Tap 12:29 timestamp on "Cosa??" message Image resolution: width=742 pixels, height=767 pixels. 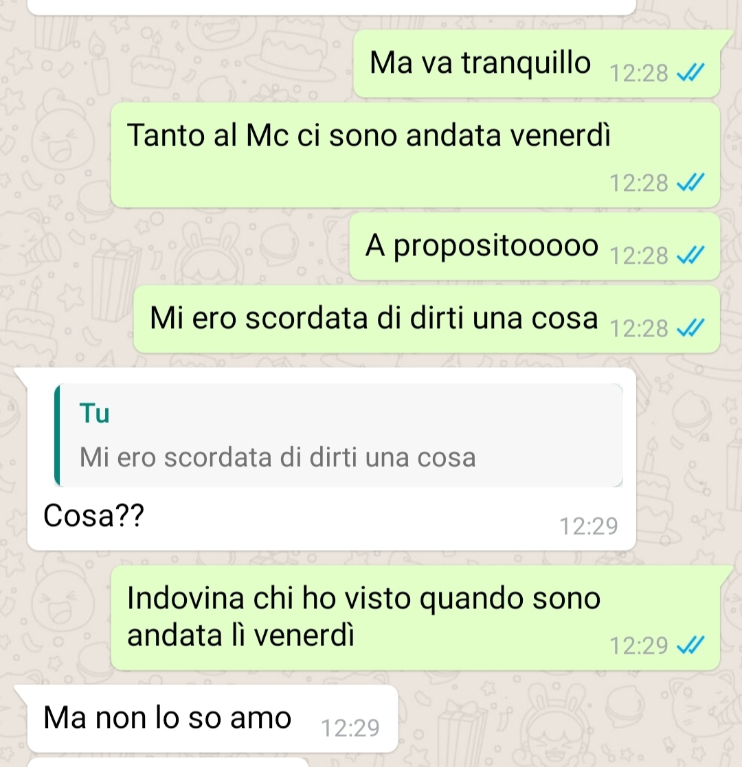(x=588, y=527)
